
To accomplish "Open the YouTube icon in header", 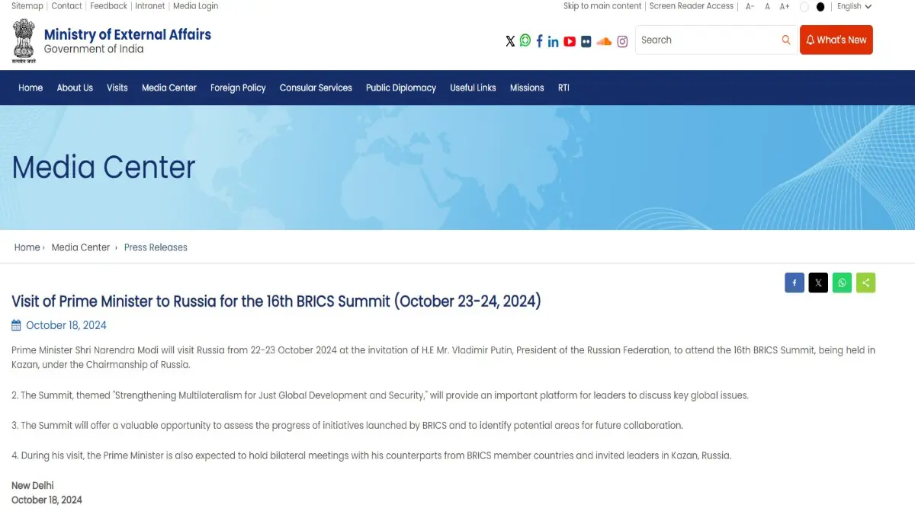I will (570, 41).
